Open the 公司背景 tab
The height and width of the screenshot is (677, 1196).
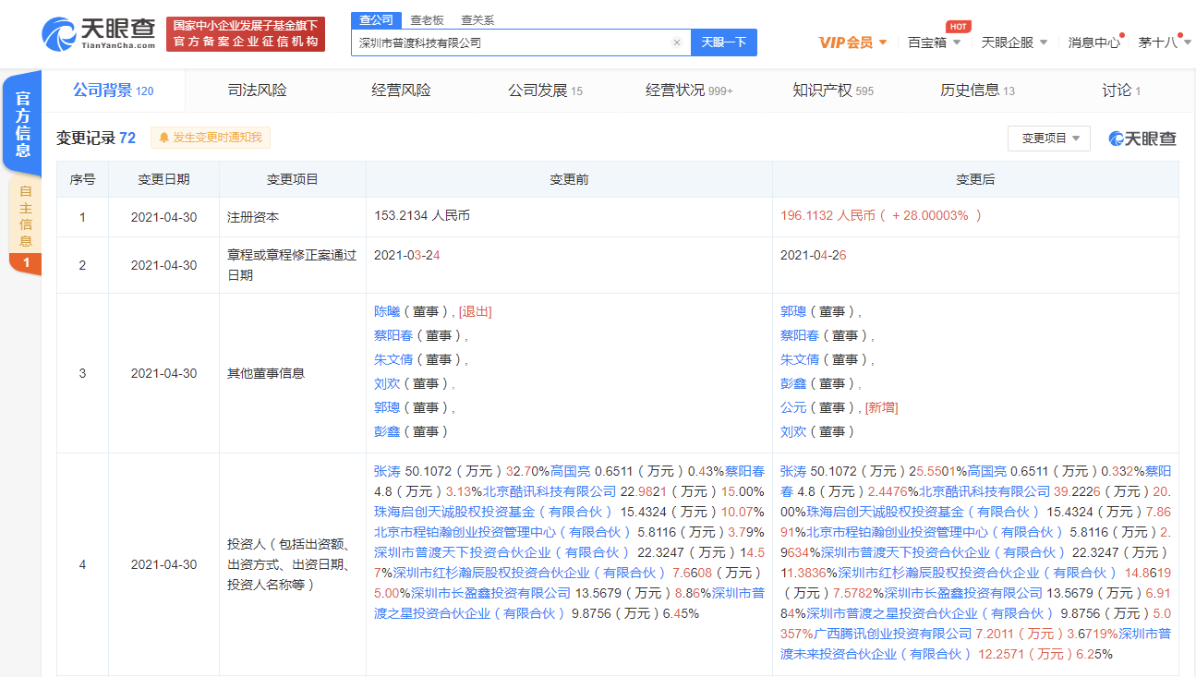[114, 91]
